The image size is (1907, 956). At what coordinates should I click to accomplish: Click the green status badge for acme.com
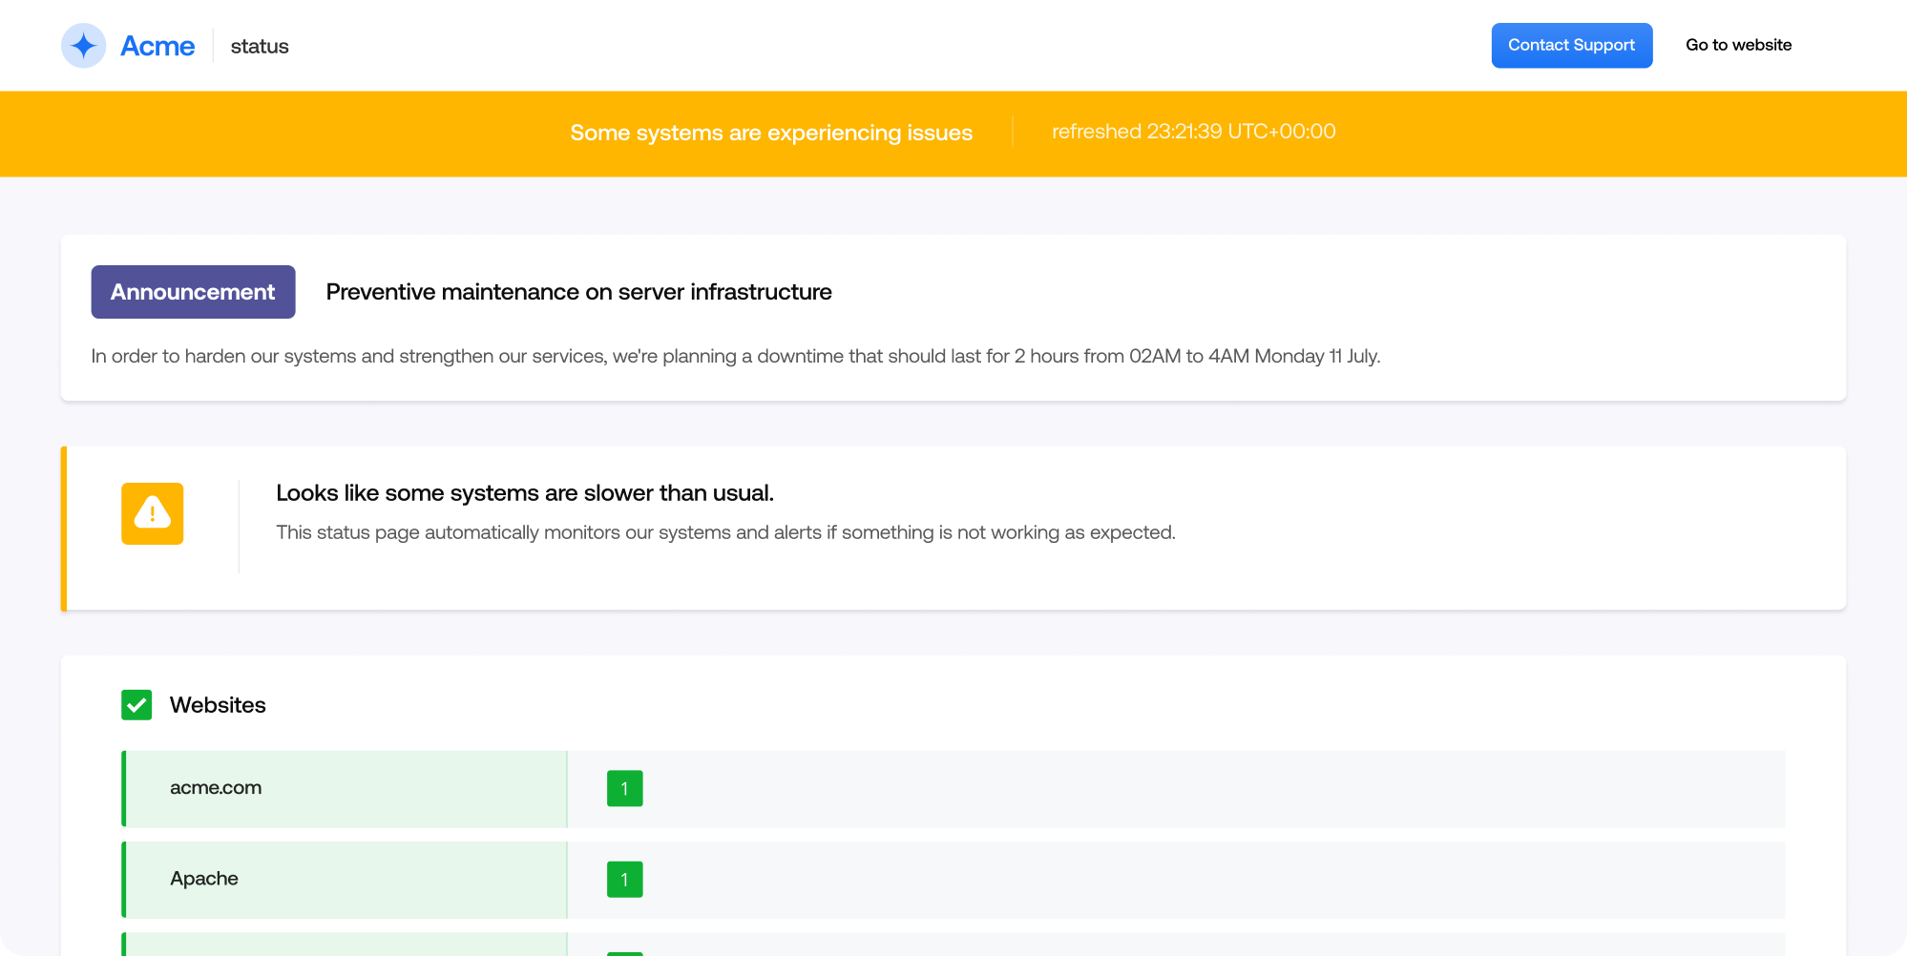(624, 788)
